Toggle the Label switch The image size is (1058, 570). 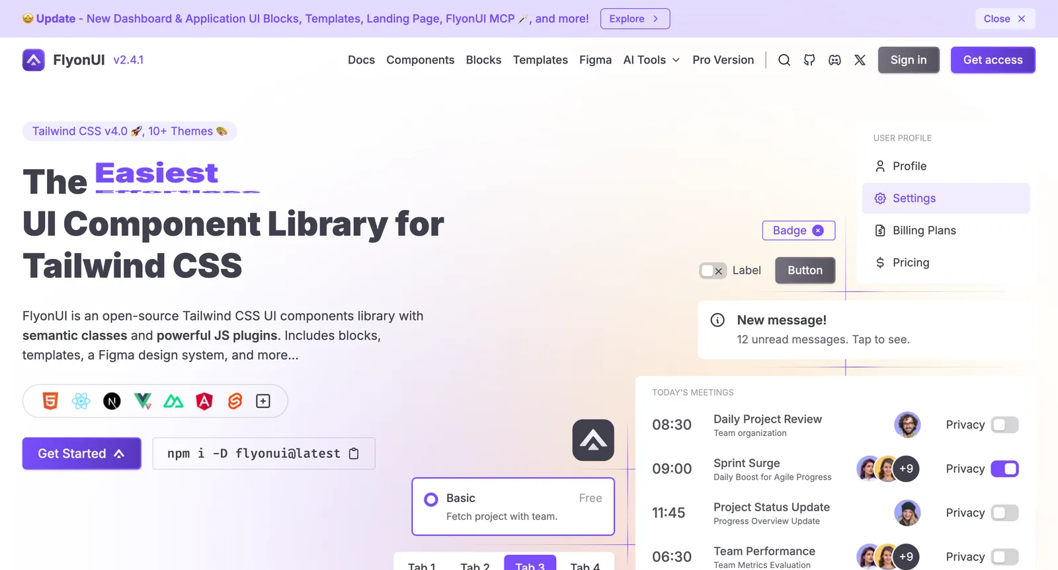click(x=713, y=271)
